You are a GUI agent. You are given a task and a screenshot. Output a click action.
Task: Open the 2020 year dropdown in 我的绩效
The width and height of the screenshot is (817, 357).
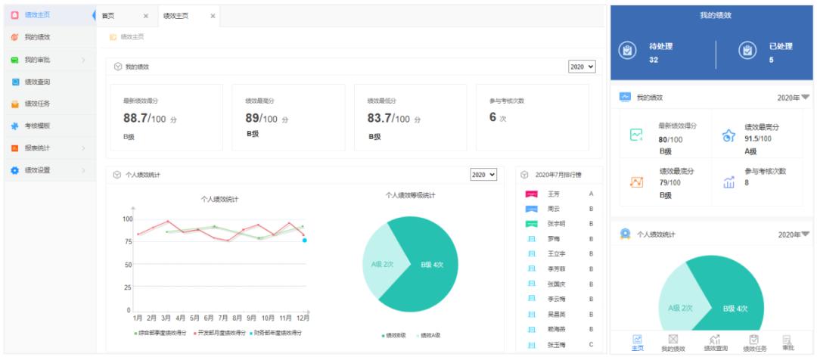(582, 67)
